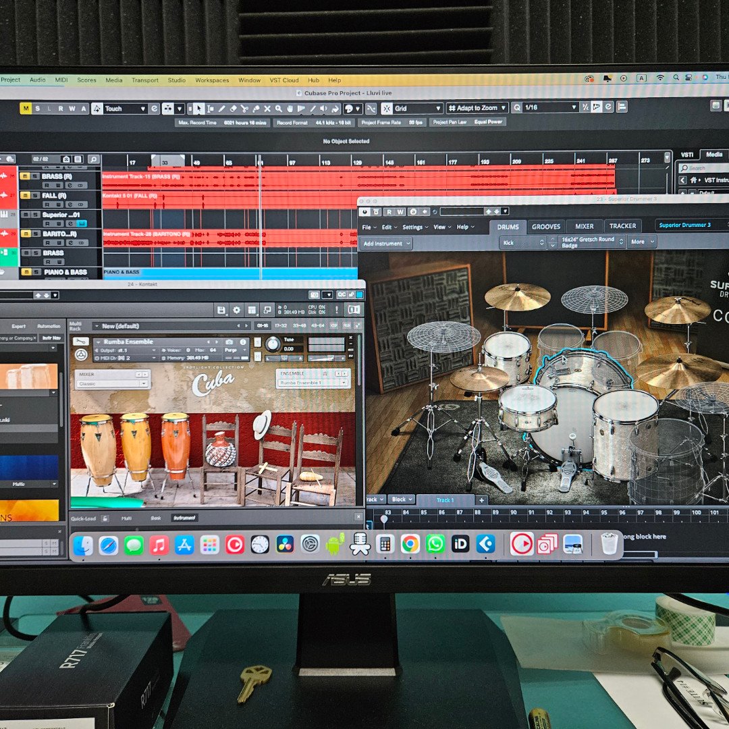Click the Rumba Ensemble snapshot camera icon
The image size is (729, 729).
230,342
